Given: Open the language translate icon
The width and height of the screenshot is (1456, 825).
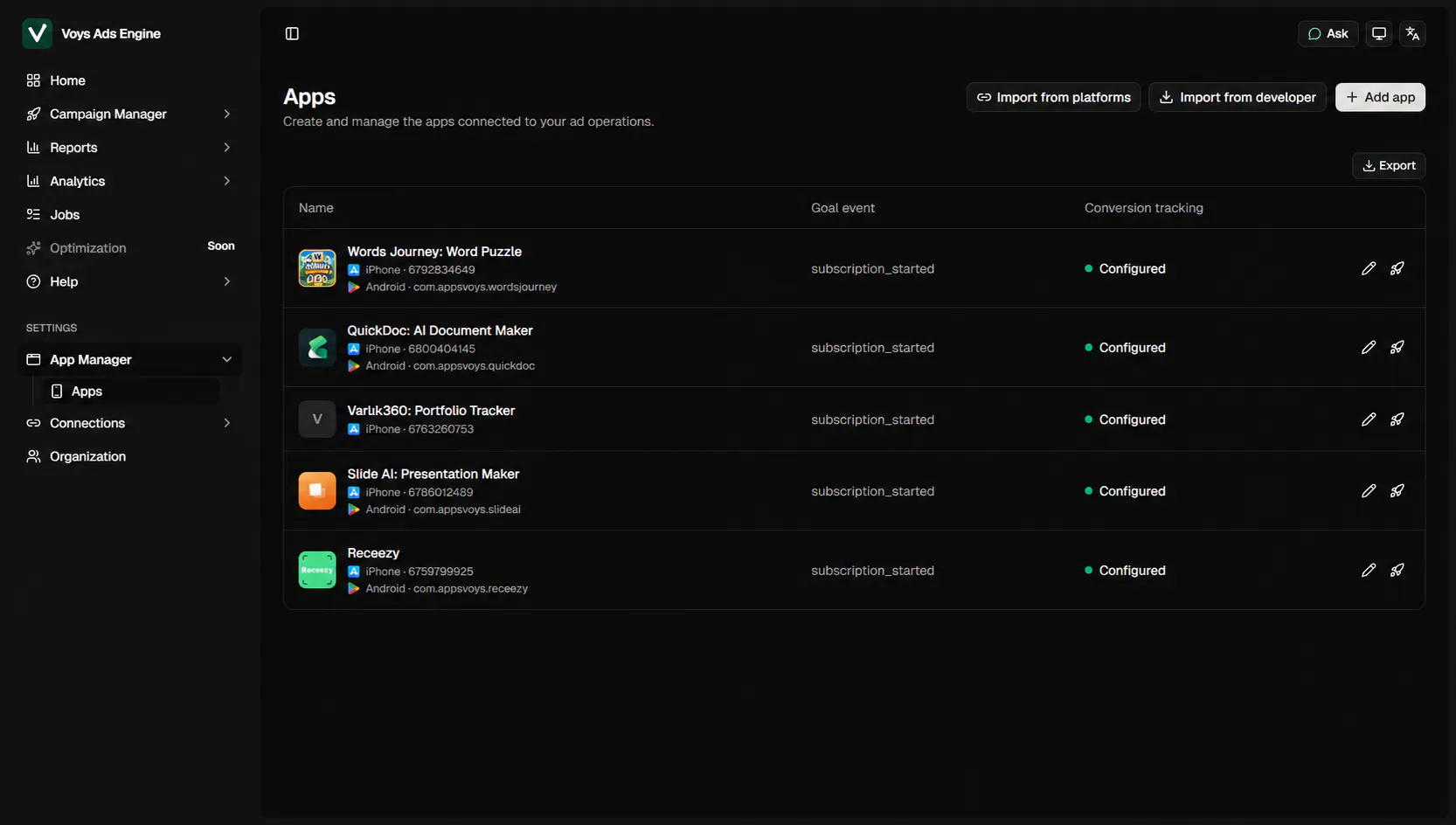Looking at the screenshot, I should click(x=1412, y=33).
